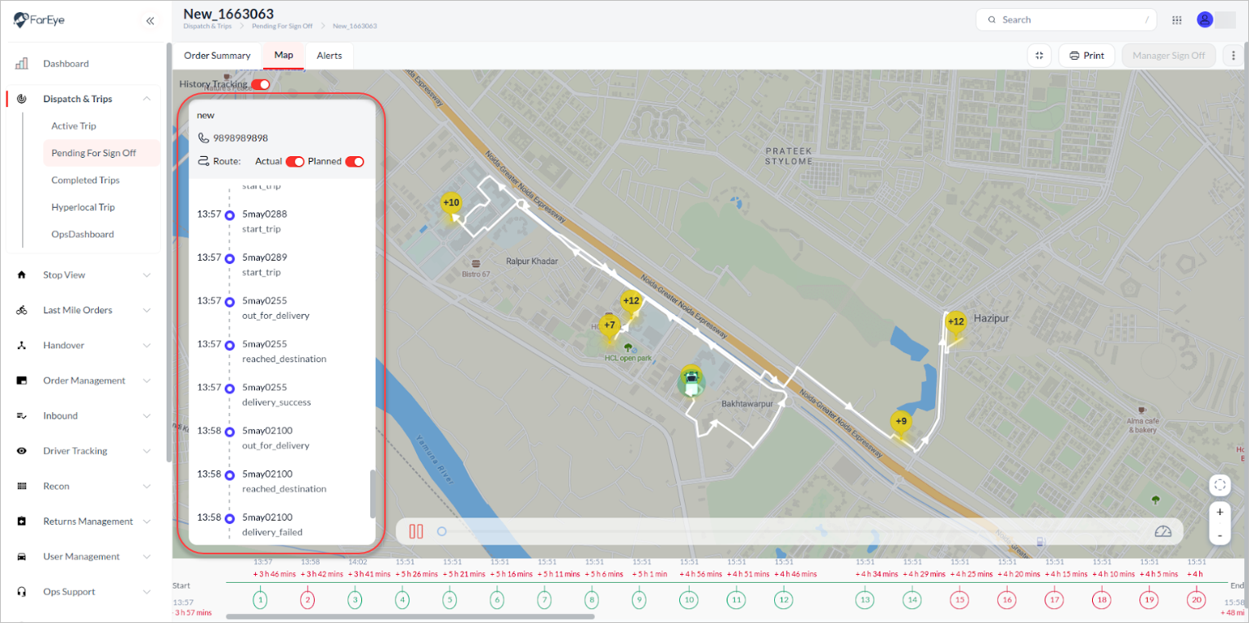Open Active Trip in the sidebar
Screen dimensions: 1249x623
(74, 126)
